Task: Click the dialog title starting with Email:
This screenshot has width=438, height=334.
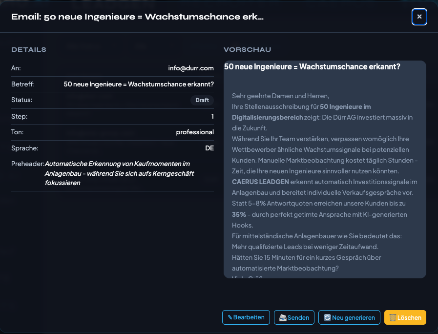Action: click(137, 17)
